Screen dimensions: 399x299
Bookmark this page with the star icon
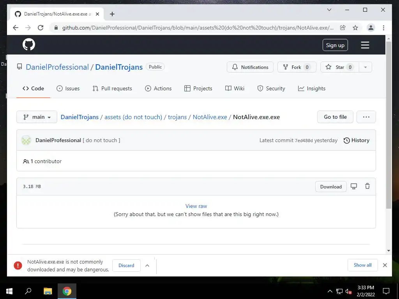click(355, 28)
